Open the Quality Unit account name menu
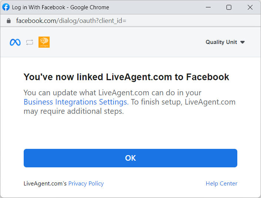This screenshot has height=198, width=261. click(221, 42)
